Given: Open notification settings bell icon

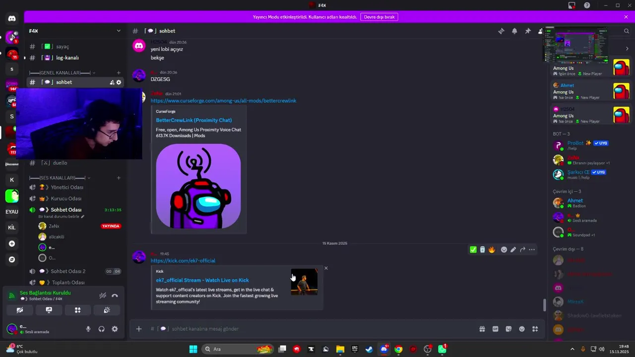Looking at the screenshot, I should 514,31.
